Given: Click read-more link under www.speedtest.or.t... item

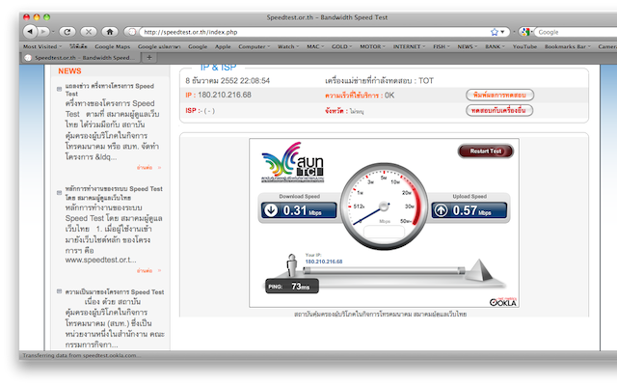Looking at the screenshot, I should tap(148, 270).
